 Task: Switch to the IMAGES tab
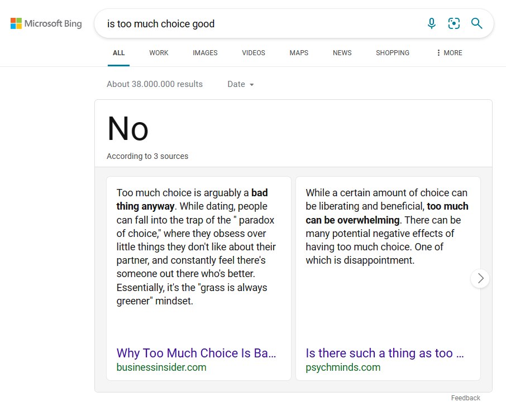click(x=205, y=53)
